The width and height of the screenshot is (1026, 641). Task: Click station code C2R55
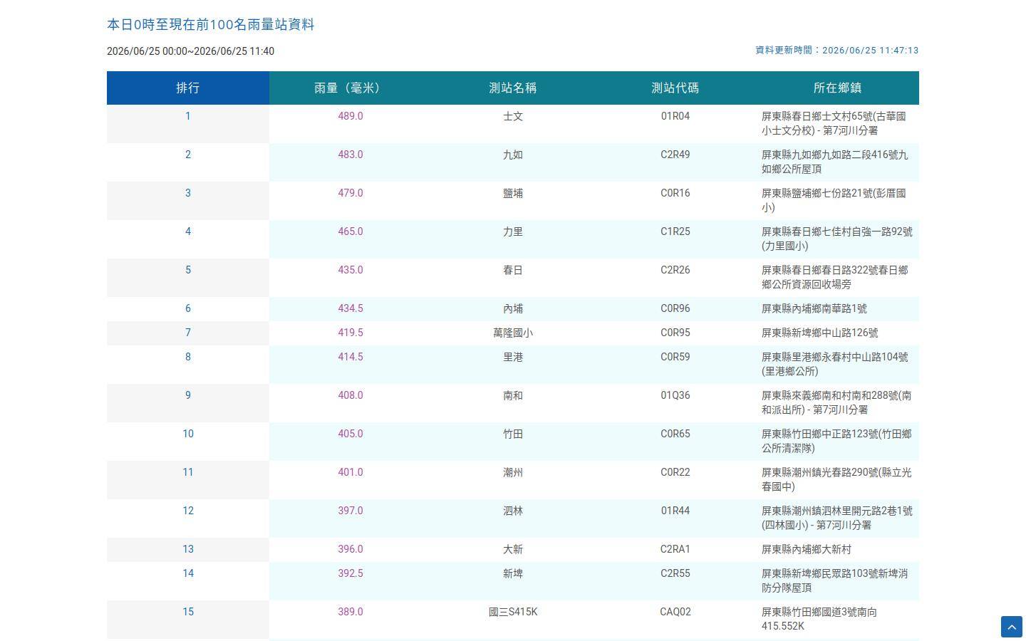675,573
